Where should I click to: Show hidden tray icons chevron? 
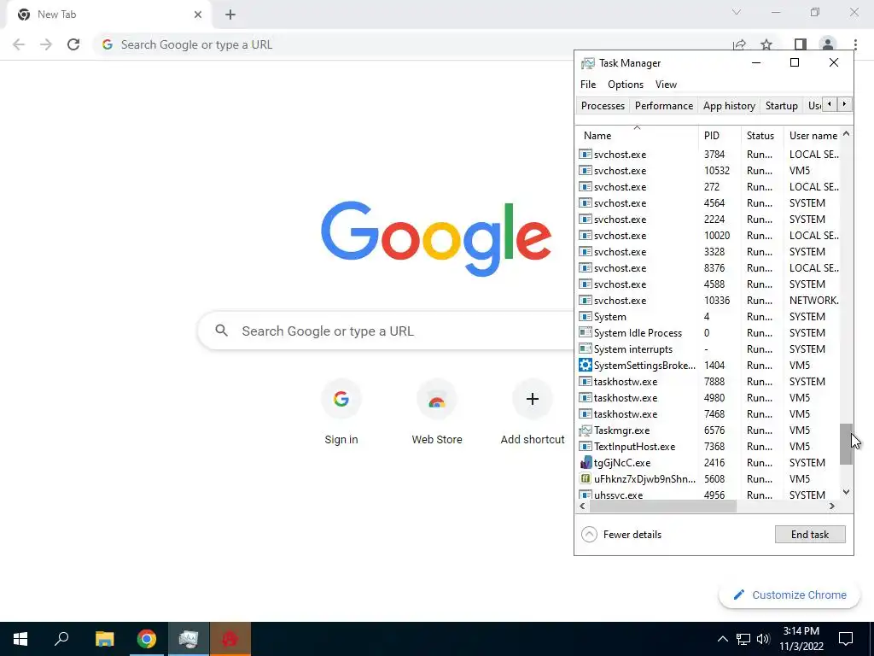coord(722,639)
